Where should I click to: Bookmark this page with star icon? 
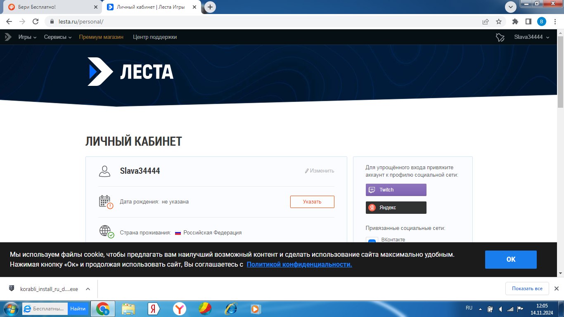pos(499,21)
